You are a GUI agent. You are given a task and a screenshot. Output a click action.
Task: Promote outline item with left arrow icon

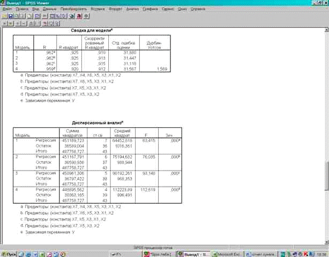(5, 24)
